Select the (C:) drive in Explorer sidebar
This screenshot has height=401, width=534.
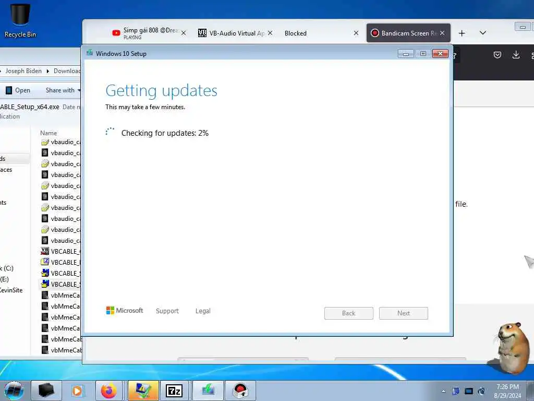(x=7, y=268)
